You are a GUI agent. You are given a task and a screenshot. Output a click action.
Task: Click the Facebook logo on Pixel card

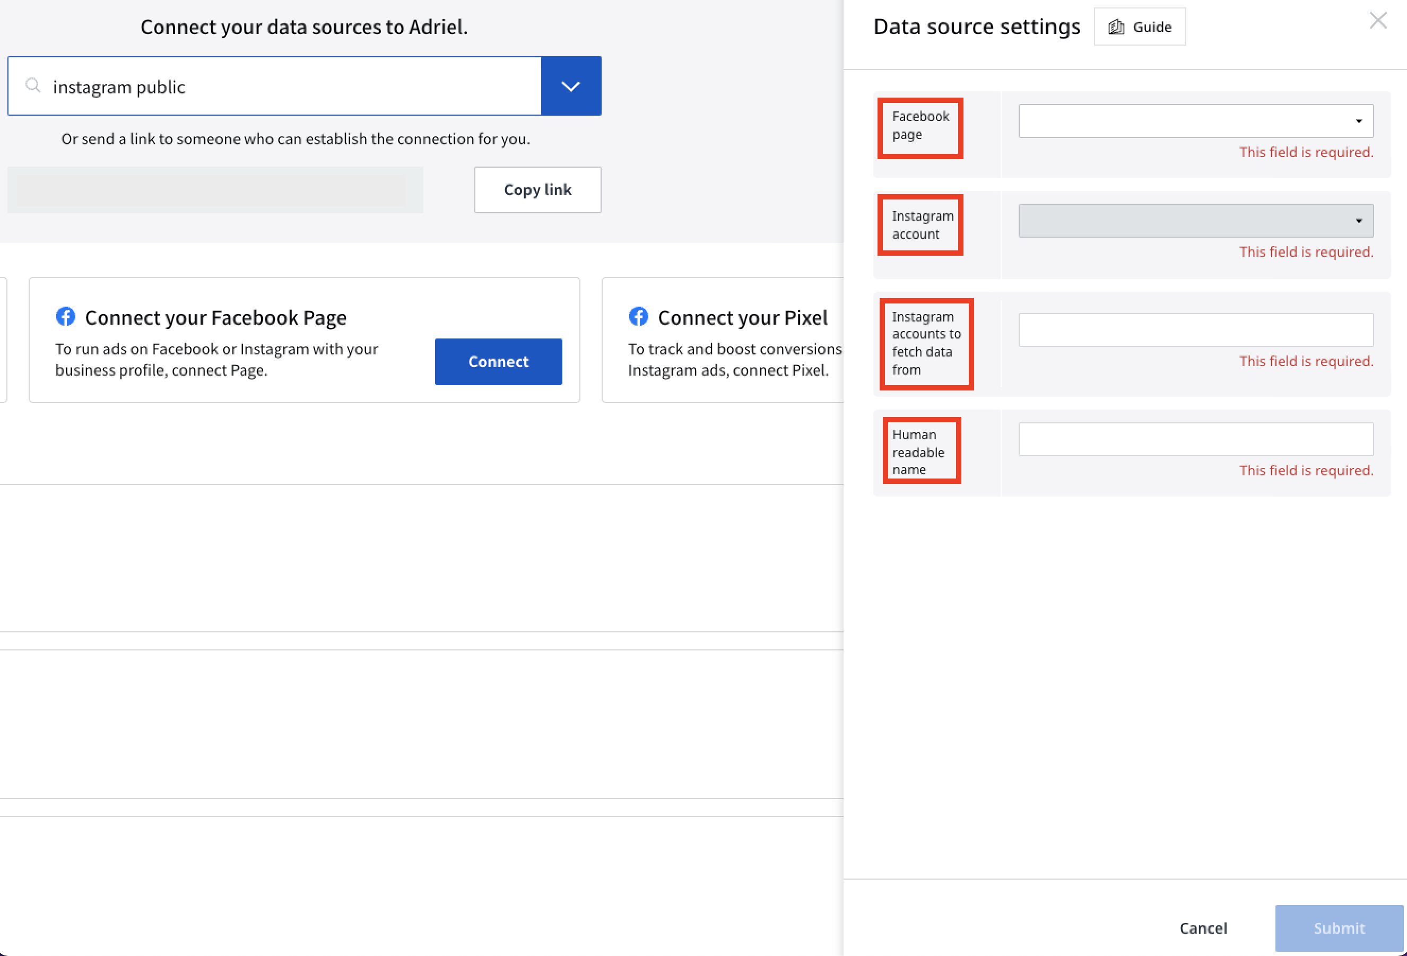coord(638,316)
